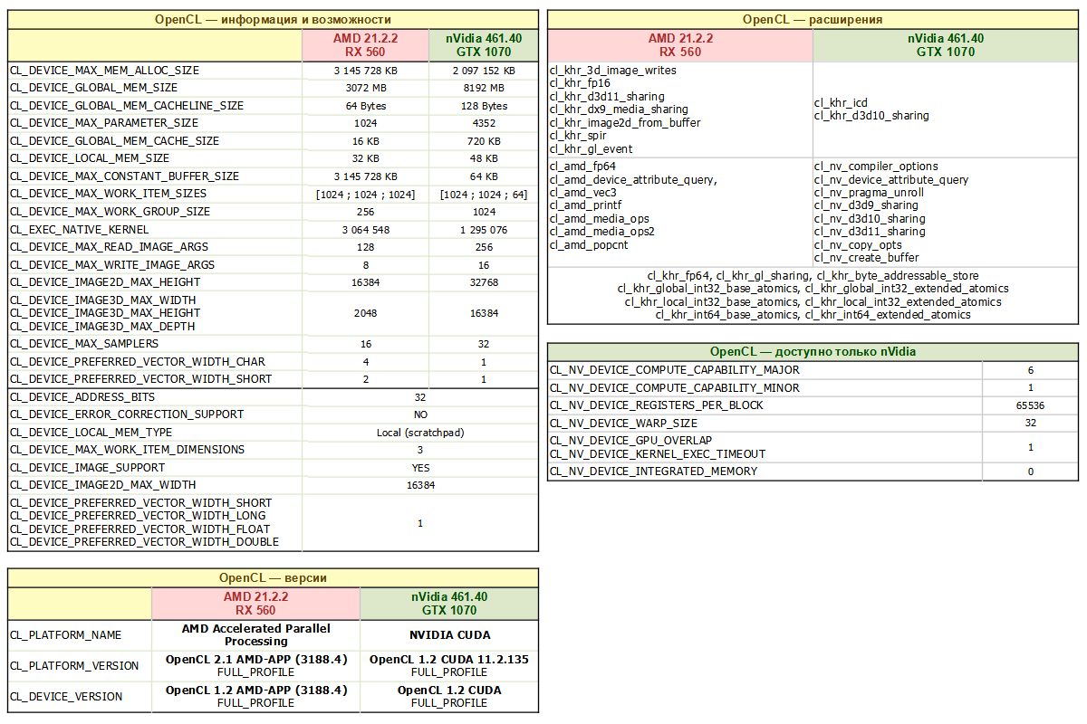The width and height of the screenshot is (1087, 724).
Task: Click the CL_DEVICE_MAX_CONSTANT_BUFFER_SIZE label
Action: 124,176
